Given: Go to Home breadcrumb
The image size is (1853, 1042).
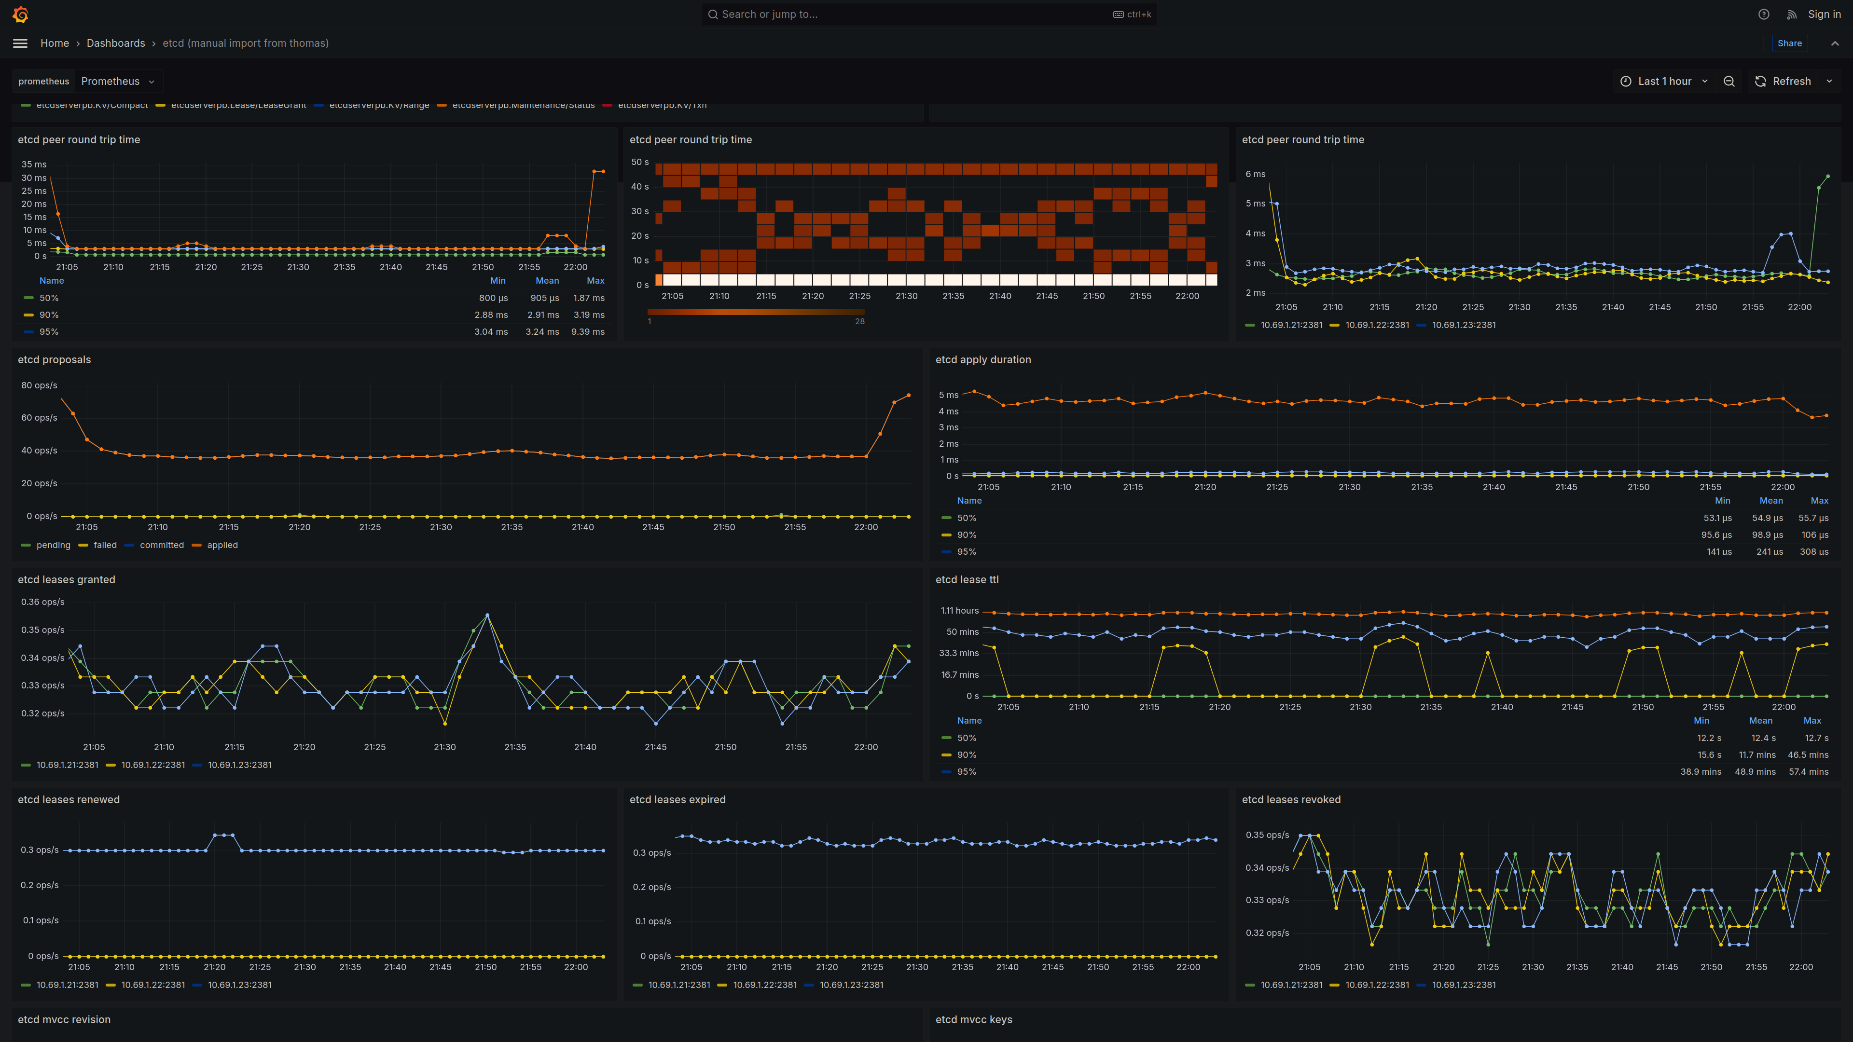Looking at the screenshot, I should coord(55,43).
